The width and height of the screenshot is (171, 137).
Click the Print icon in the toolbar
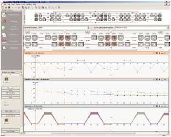(43, 7)
